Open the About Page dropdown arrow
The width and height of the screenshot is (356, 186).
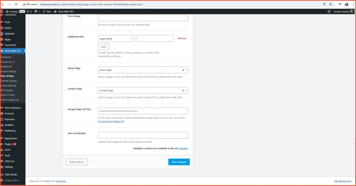[186, 70]
